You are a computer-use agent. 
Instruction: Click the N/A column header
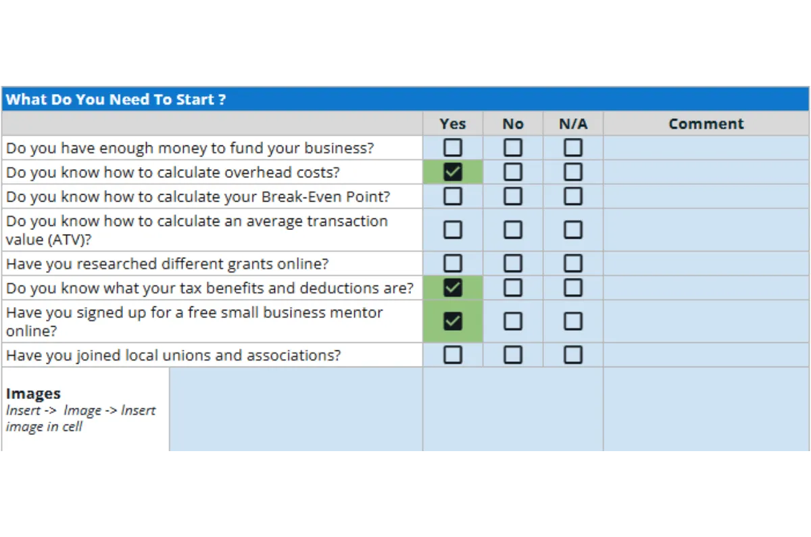pos(572,124)
